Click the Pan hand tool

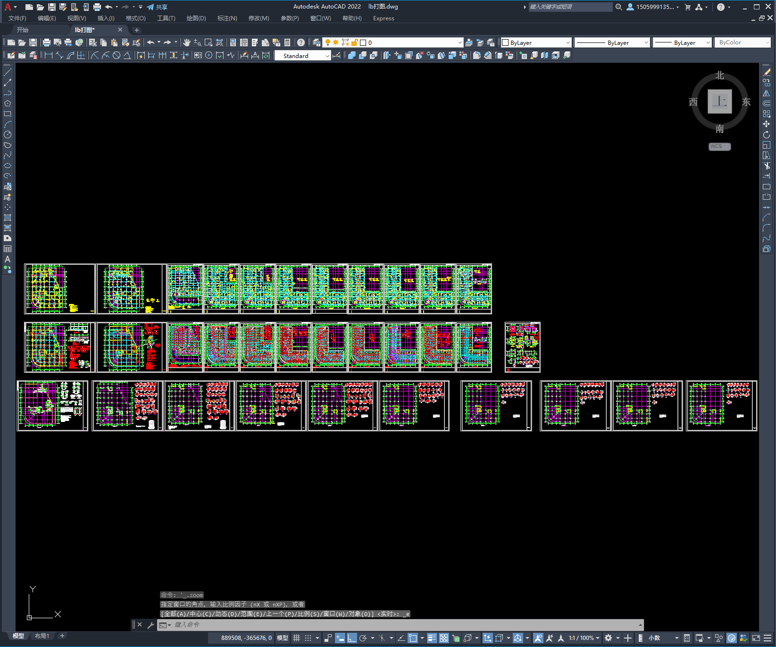(x=187, y=42)
